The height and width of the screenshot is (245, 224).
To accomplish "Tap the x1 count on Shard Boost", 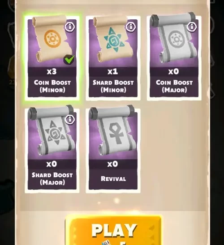I will coord(112,71).
